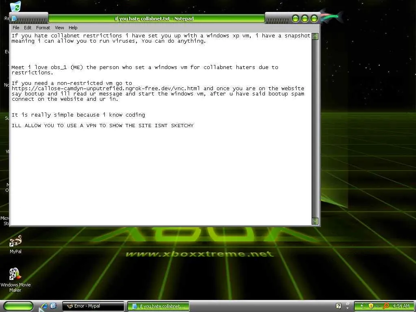
Task: Click the line 'It is really simple because i know coding'
Action: pos(78,115)
